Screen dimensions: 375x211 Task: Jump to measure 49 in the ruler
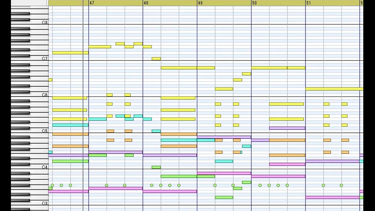click(200, 3)
